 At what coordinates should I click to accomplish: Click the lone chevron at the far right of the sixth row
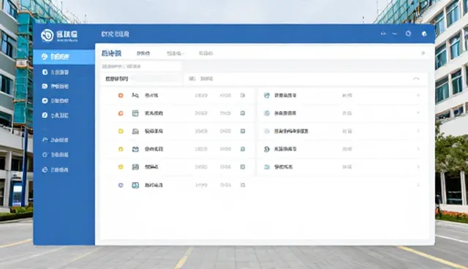click(x=418, y=185)
